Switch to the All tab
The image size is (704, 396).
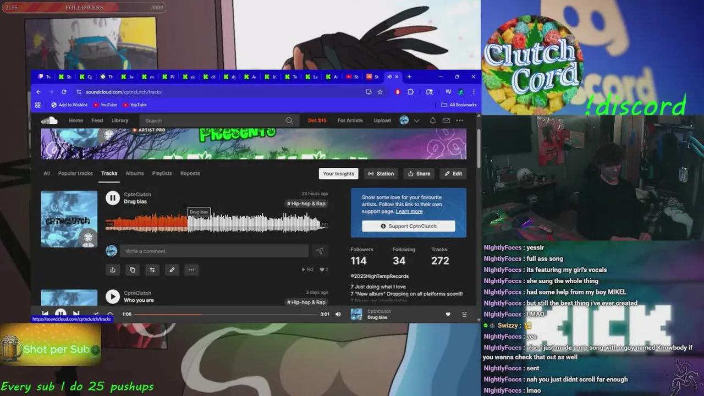click(x=47, y=173)
